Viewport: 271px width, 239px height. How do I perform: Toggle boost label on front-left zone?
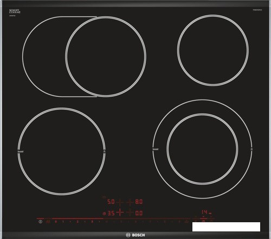pyautogui.click(x=21, y=151)
